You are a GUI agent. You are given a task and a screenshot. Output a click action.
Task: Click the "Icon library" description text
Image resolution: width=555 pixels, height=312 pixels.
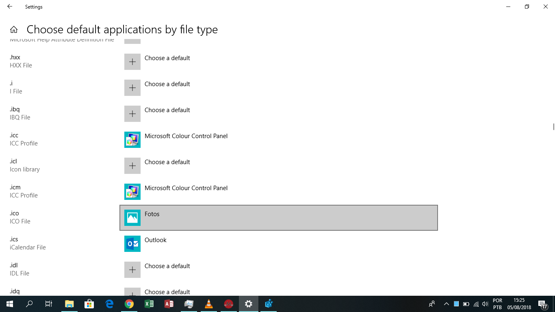pos(25,169)
